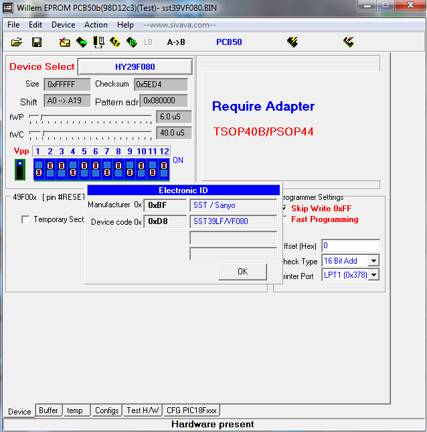The height and width of the screenshot is (432, 427).
Task: Click the 40.0 uS tWC value
Action: click(174, 133)
